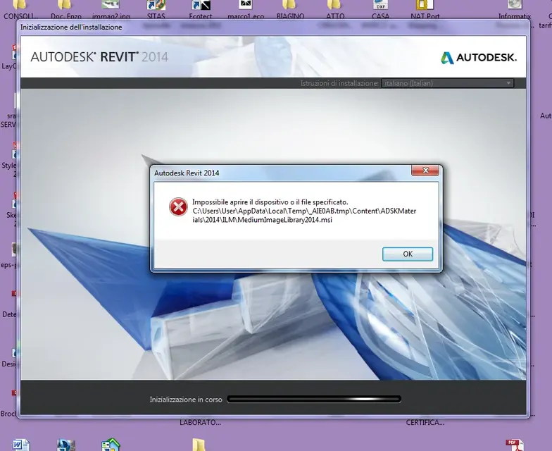Select the Ecotect desktop shortcut

[x=201, y=8]
